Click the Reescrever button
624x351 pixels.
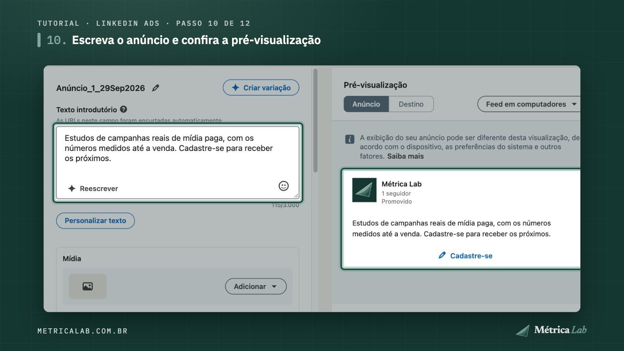tap(93, 188)
